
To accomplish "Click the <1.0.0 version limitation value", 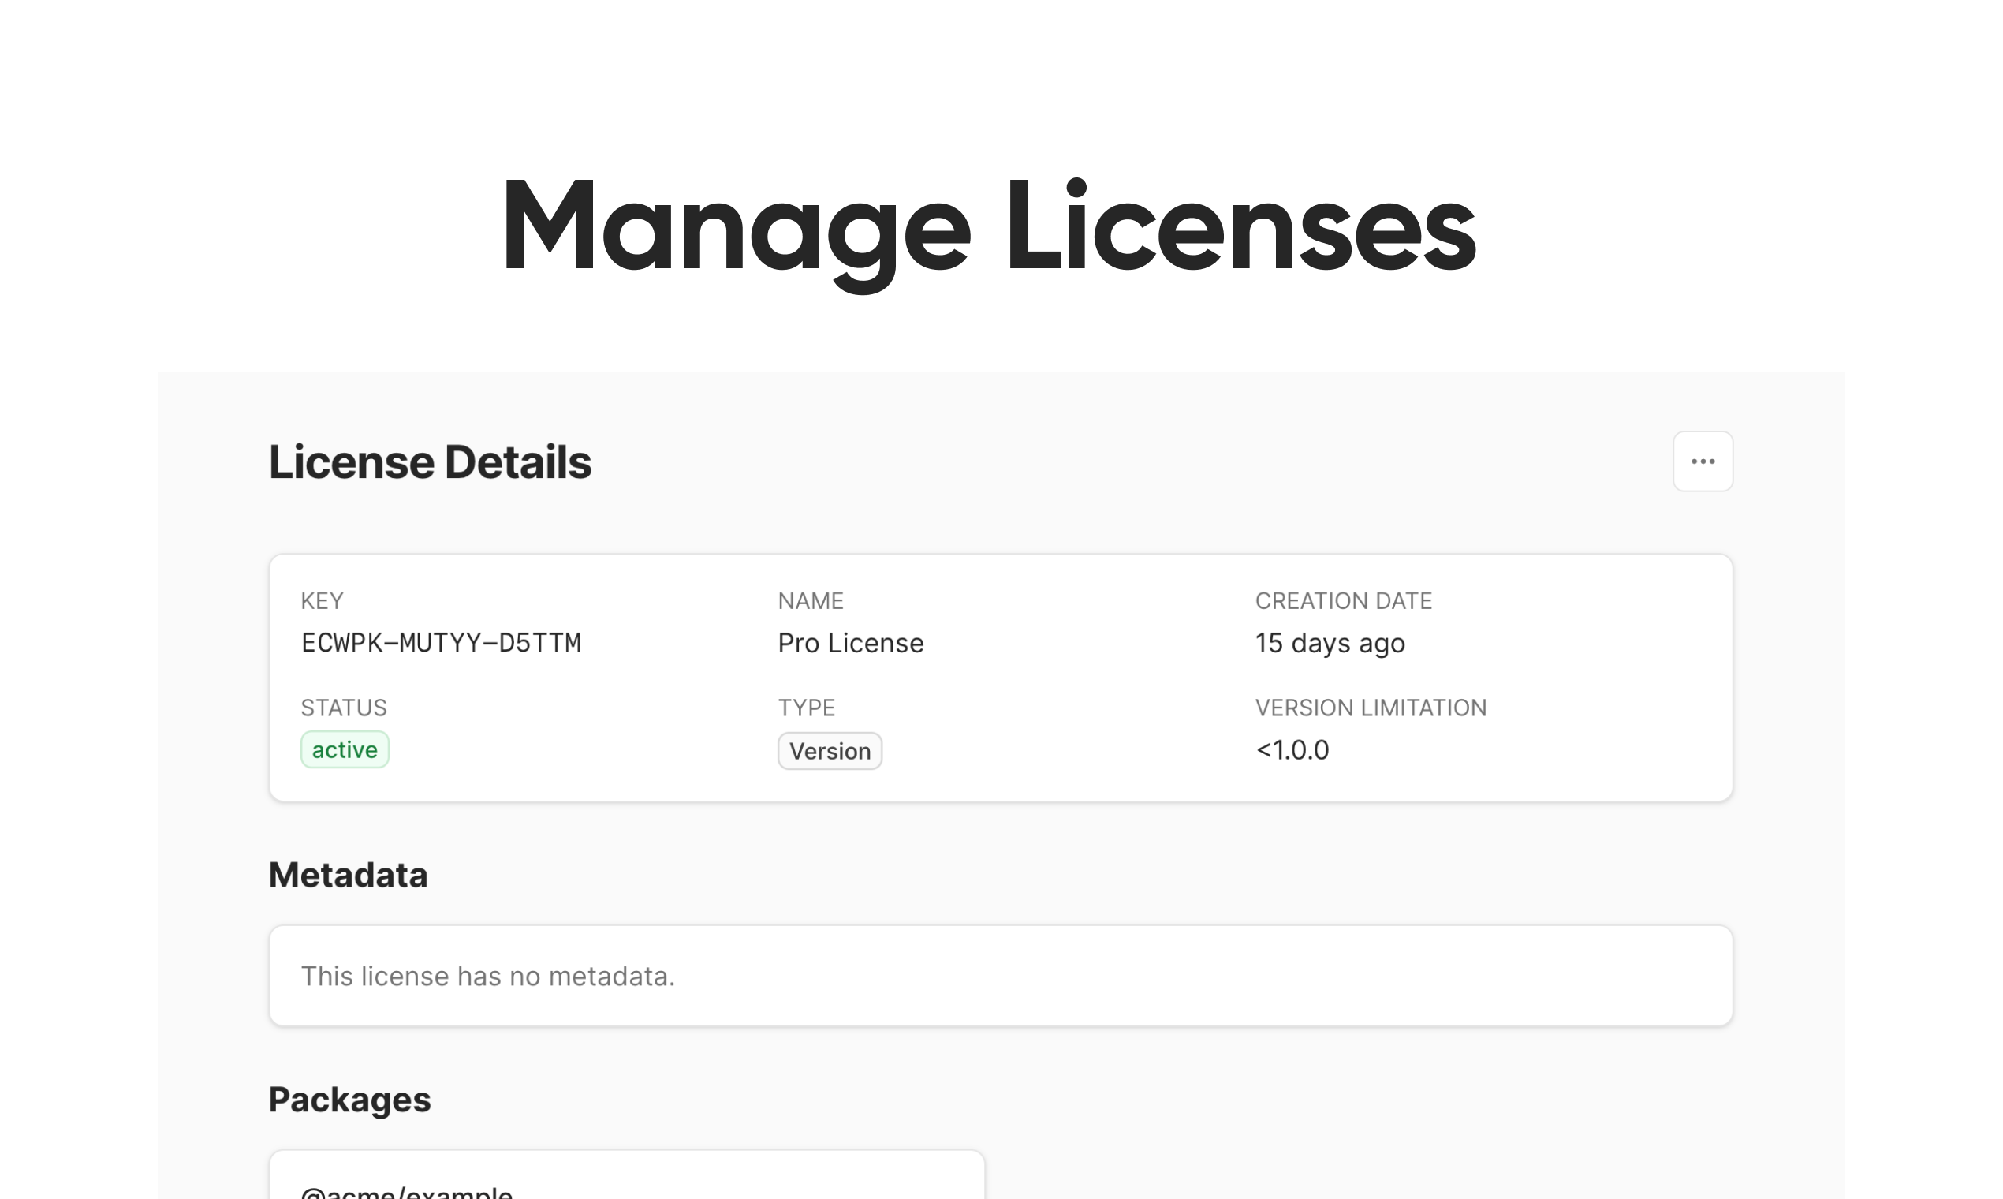I will pos(1292,750).
